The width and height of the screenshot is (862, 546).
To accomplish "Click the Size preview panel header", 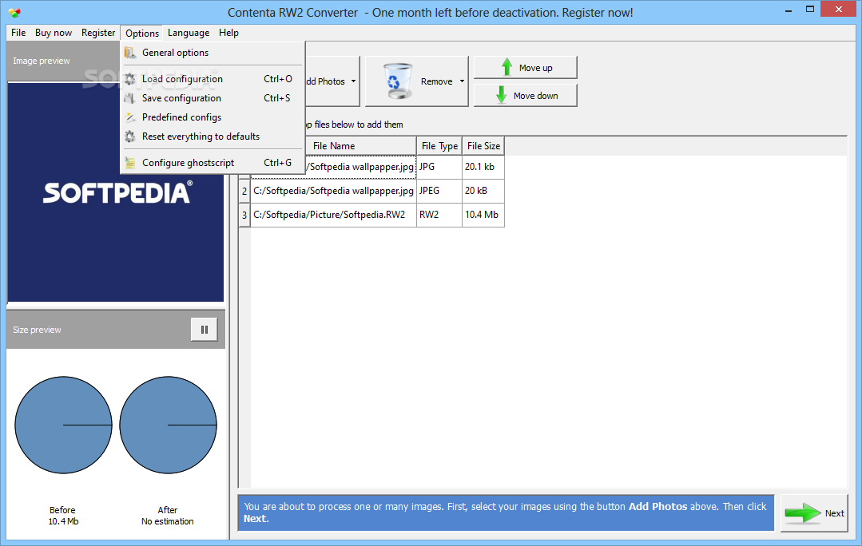I will tap(116, 330).
